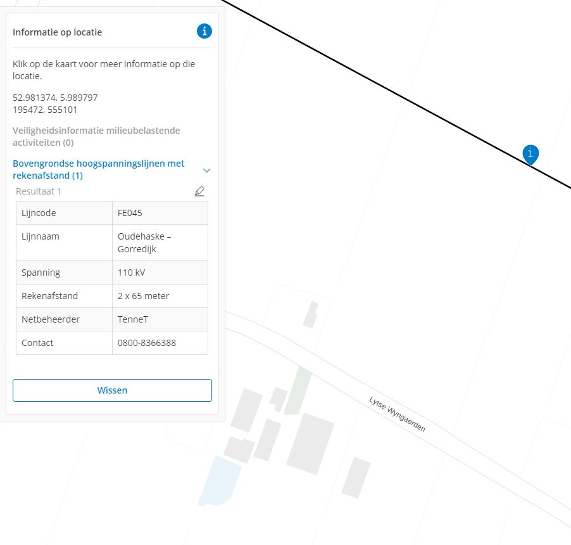Open Bovengrondse hoogspanningslijnen met rekenafstand link
Viewport: 571px width, 545px height.
(x=99, y=169)
